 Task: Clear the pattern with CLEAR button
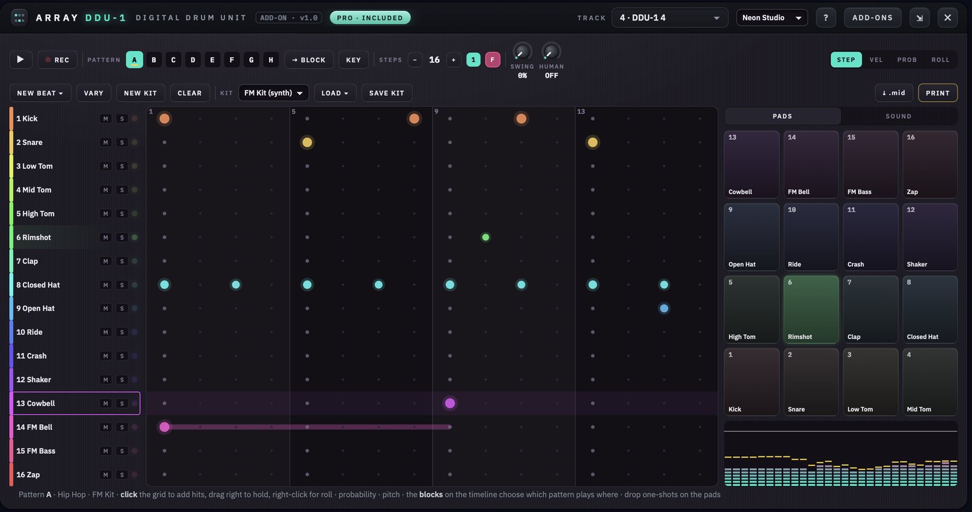[x=190, y=93]
